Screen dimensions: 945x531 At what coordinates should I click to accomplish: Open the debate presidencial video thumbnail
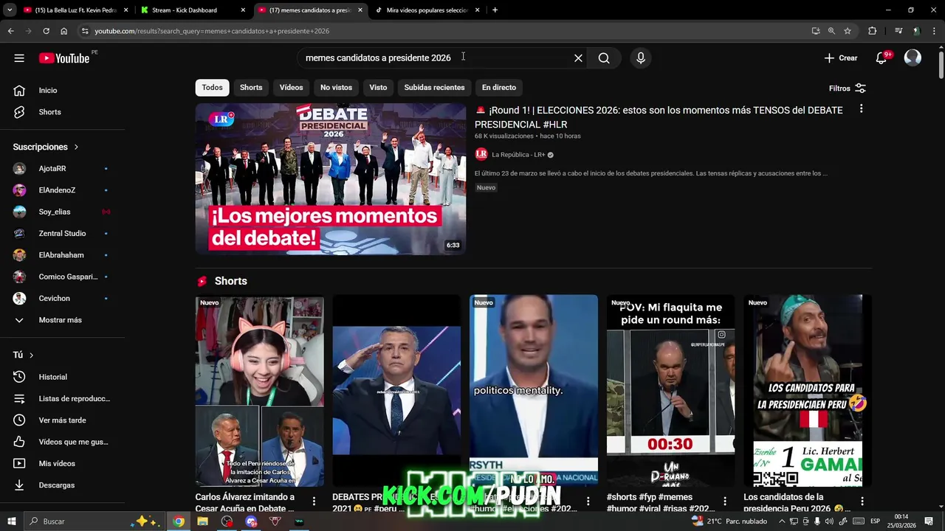(x=331, y=179)
